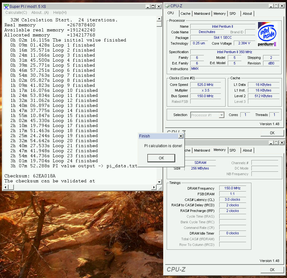The width and height of the screenshot is (287, 278).
Task: Switch to the Mainboard tab in upper CPU-Z window
Action: 202,14
